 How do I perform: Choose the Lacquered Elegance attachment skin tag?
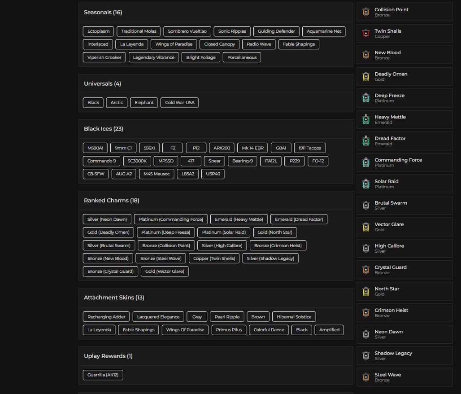click(158, 317)
